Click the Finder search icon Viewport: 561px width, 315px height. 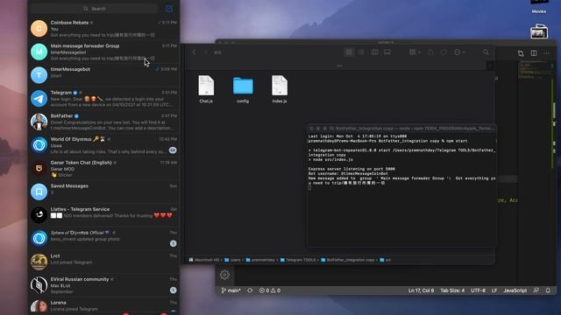pyautogui.click(x=486, y=52)
